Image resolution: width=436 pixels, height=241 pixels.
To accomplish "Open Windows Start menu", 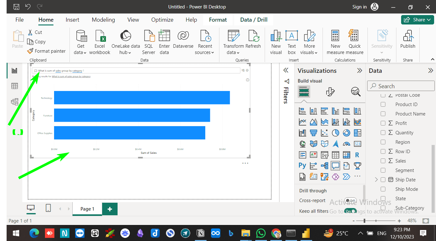I will (x=16, y=233).
